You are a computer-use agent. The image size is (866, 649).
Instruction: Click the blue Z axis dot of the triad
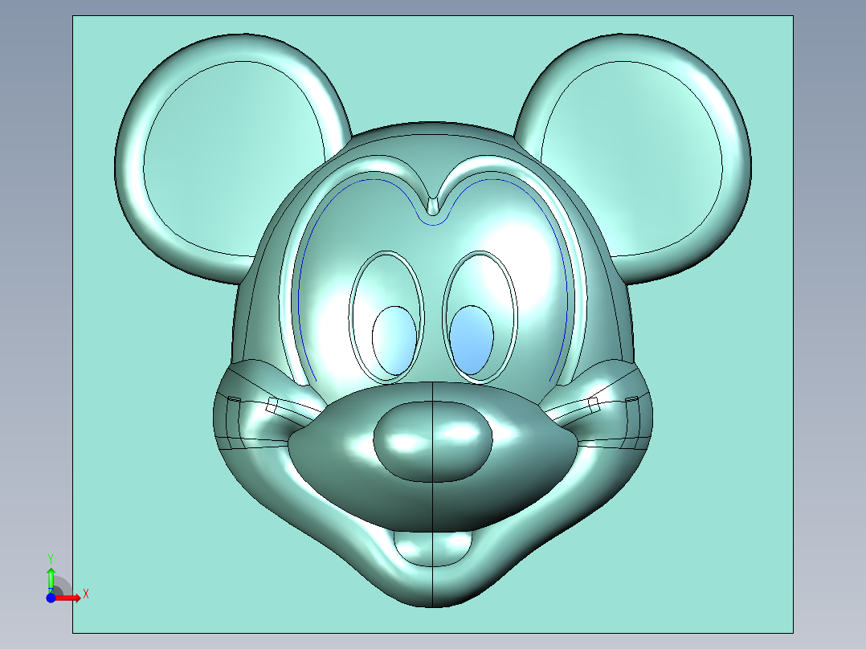pos(51,598)
